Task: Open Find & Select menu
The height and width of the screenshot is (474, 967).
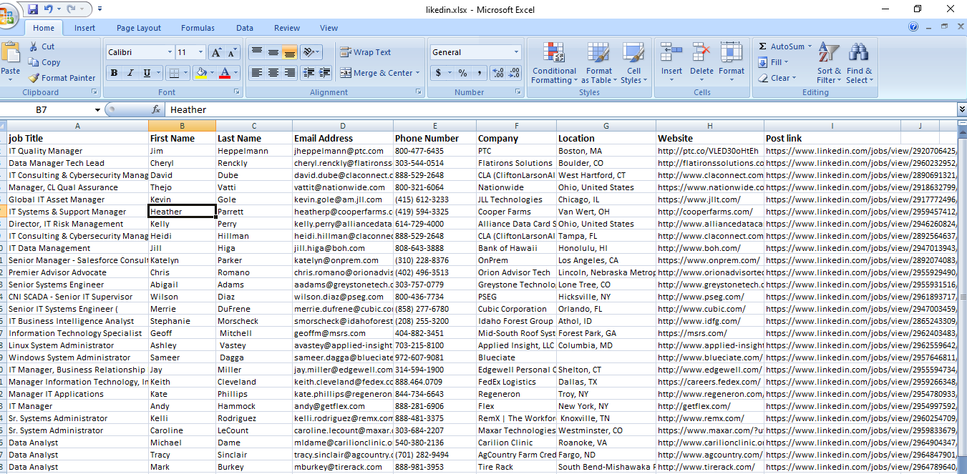Action: (858, 63)
